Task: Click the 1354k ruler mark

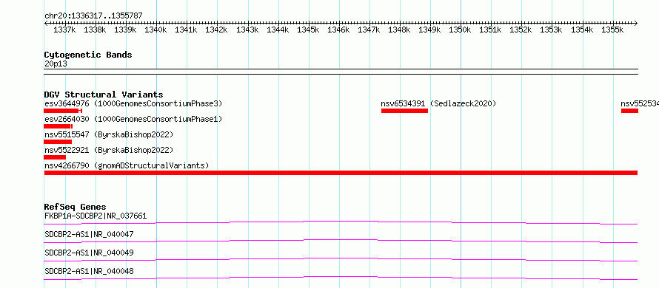Action: 582,30
